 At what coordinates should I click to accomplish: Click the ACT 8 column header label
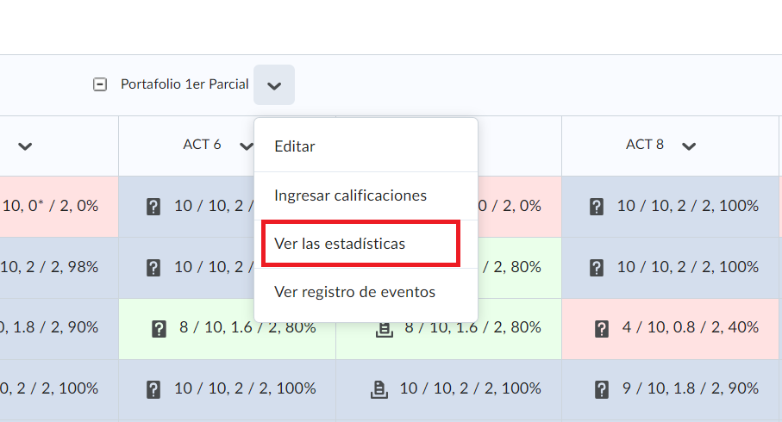click(644, 145)
